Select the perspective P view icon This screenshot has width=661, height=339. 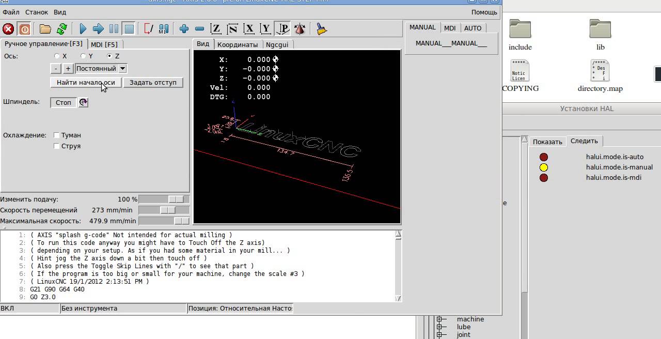click(x=282, y=29)
